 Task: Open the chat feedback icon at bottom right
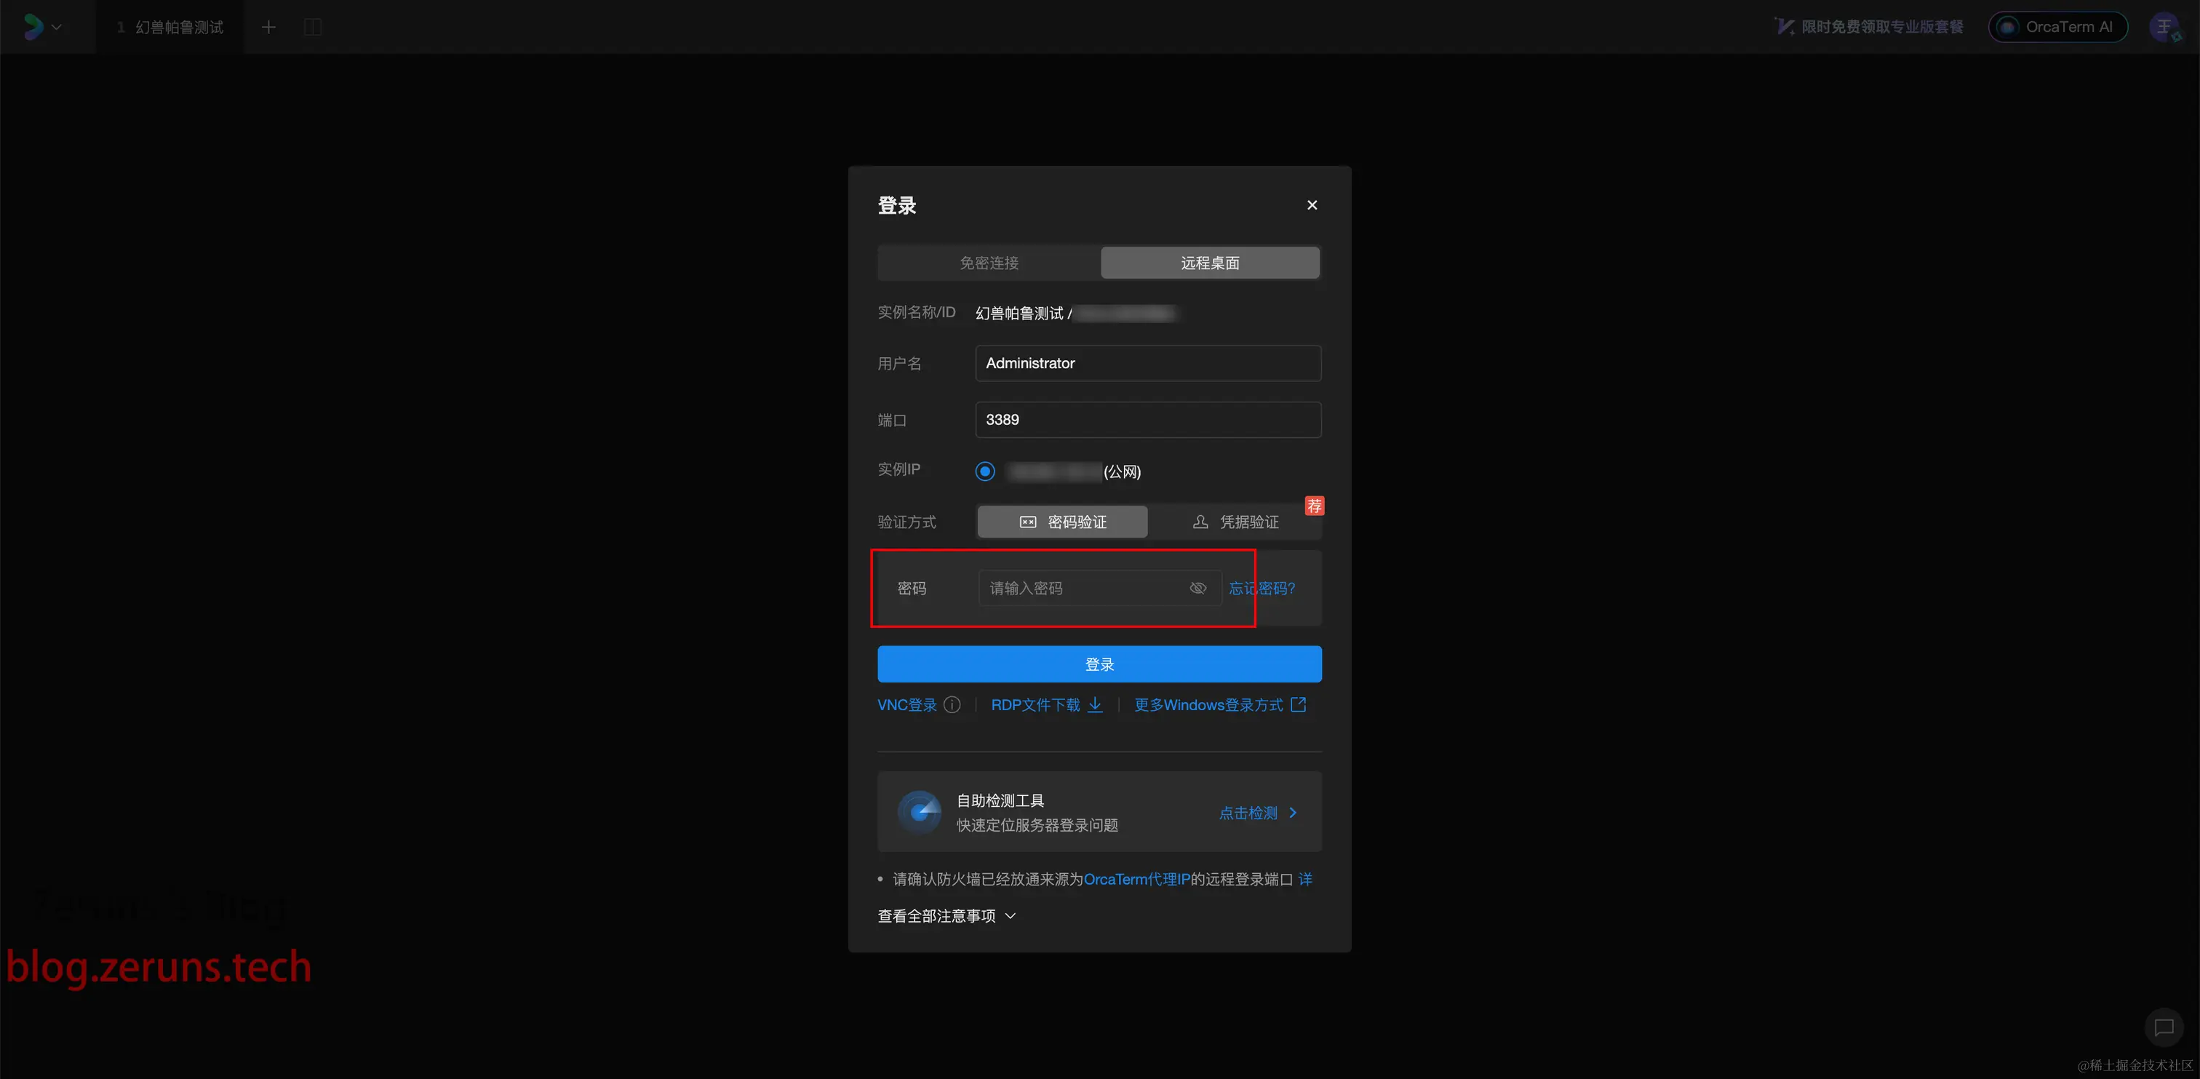[x=2164, y=1027]
